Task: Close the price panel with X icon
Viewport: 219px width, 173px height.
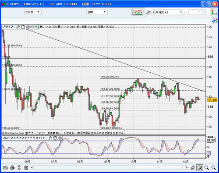Action: click(x=28, y=27)
